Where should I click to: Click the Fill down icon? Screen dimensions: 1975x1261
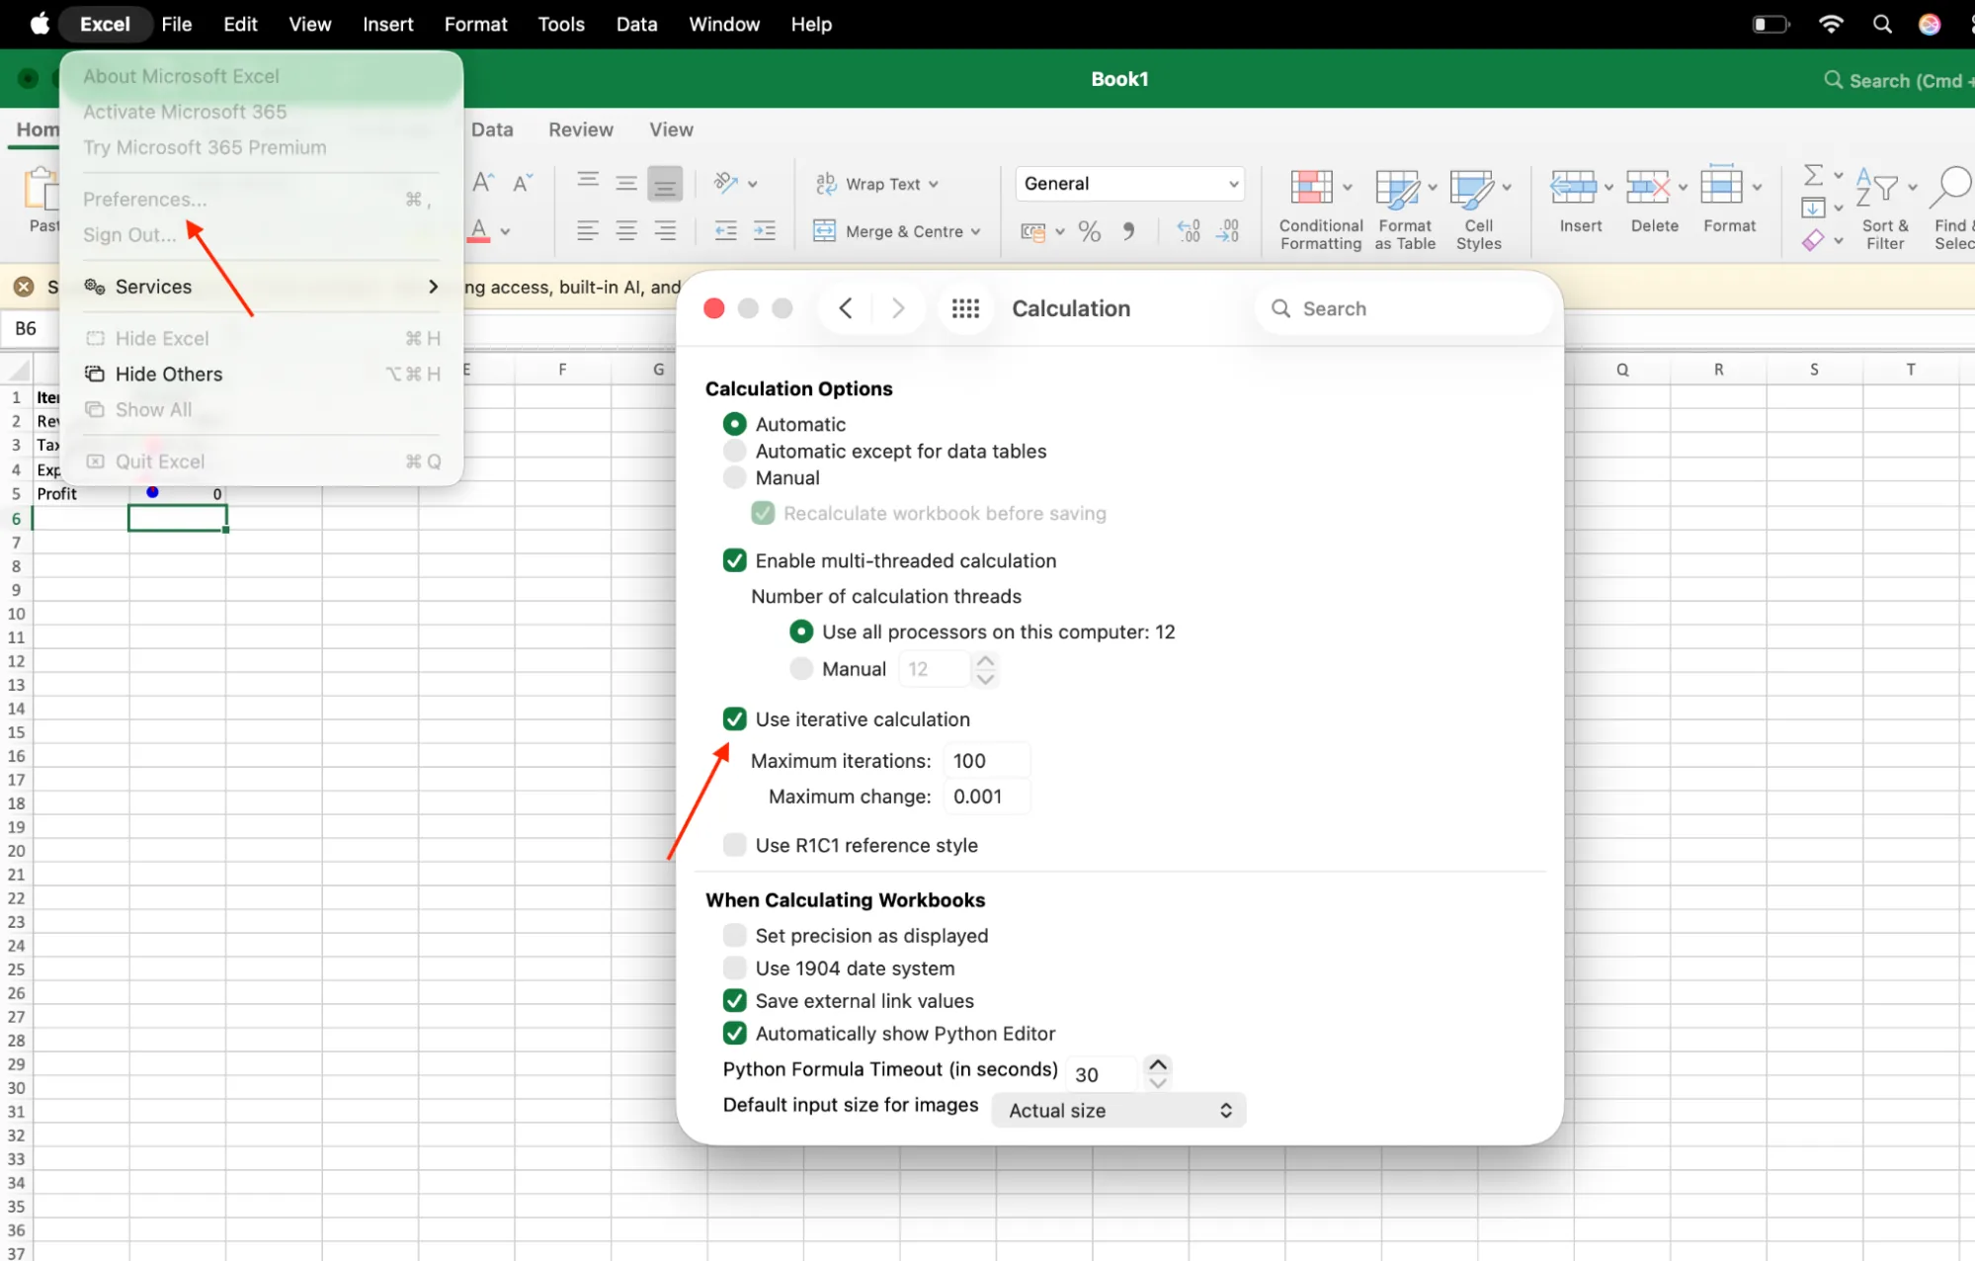click(1813, 208)
